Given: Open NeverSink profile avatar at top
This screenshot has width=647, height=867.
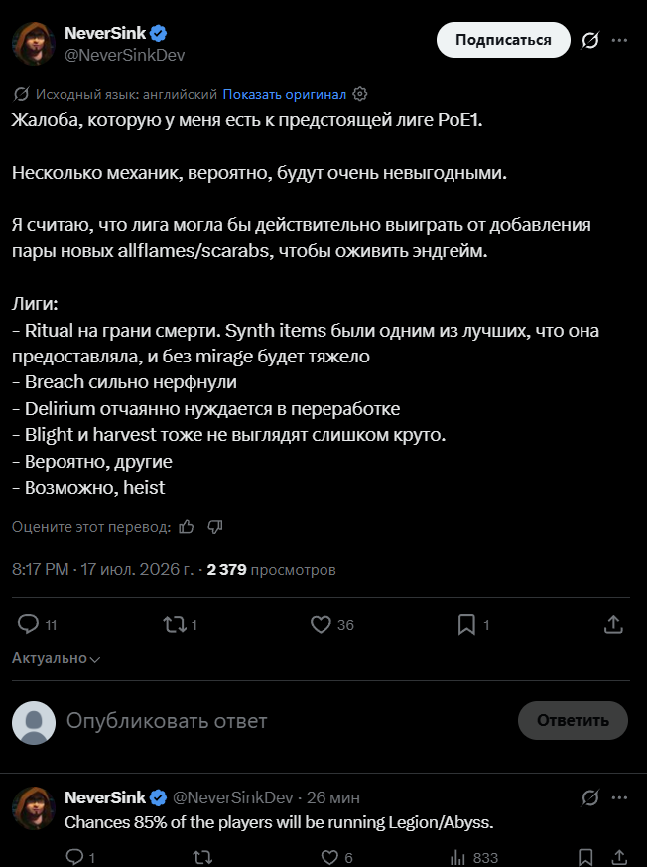Looking at the screenshot, I should pyautogui.click(x=34, y=44).
